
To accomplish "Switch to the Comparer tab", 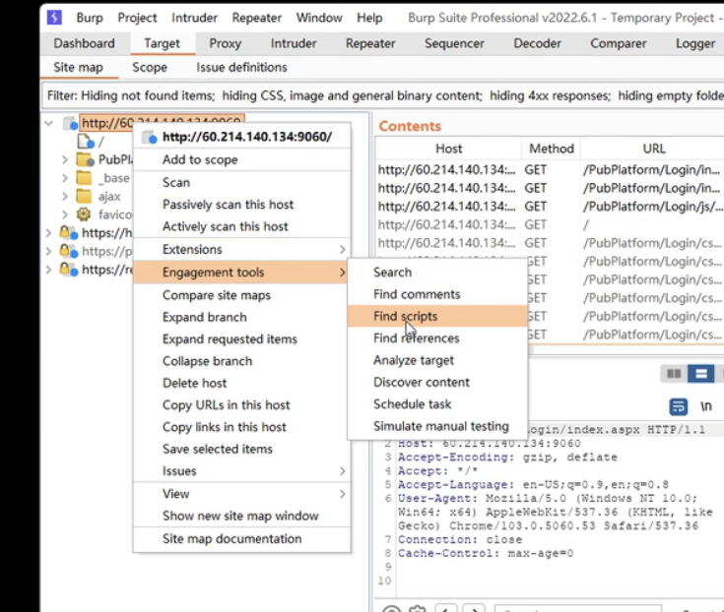I will click(x=619, y=43).
